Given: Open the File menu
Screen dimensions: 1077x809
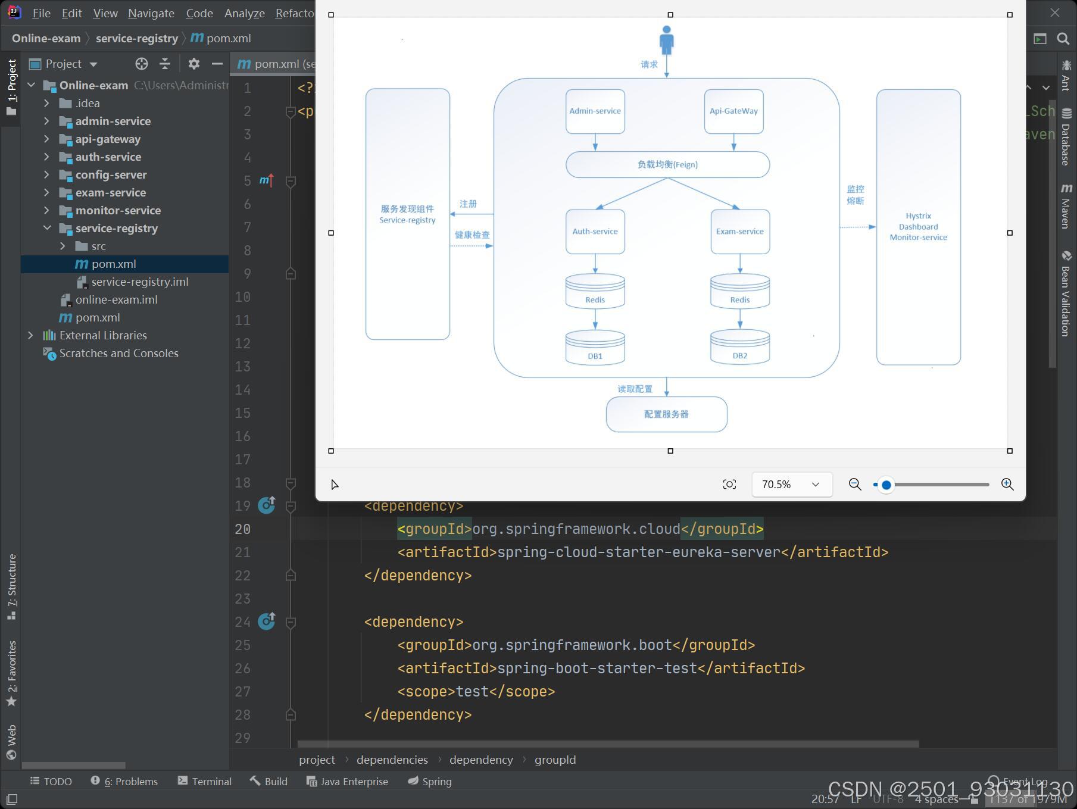Looking at the screenshot, I should (41, 13).
